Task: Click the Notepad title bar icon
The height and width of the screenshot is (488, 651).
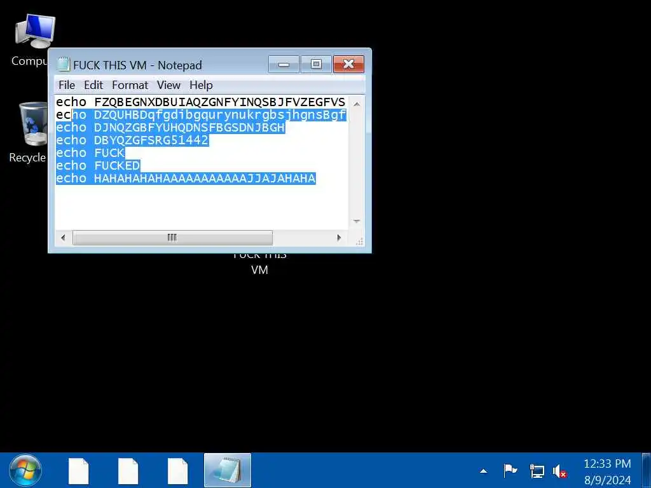Action: coord(63,64)
